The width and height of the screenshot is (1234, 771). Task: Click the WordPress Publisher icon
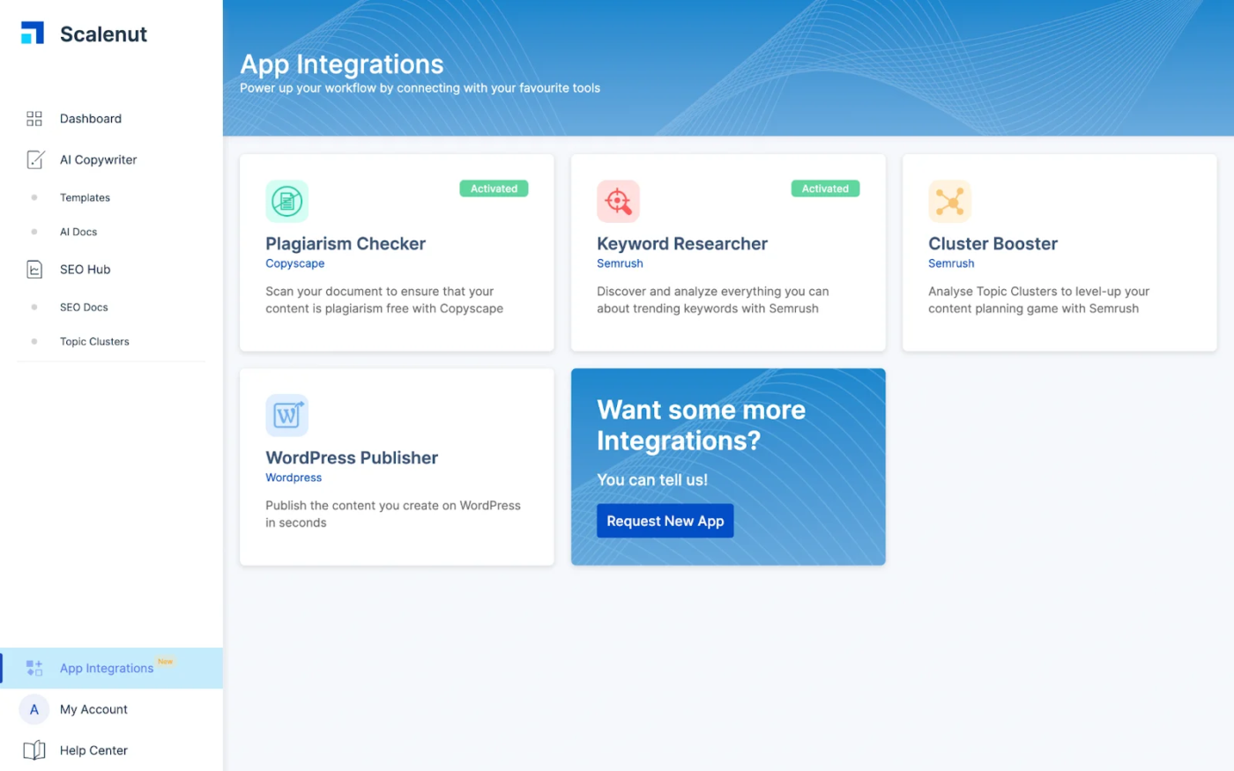point(287,415)
